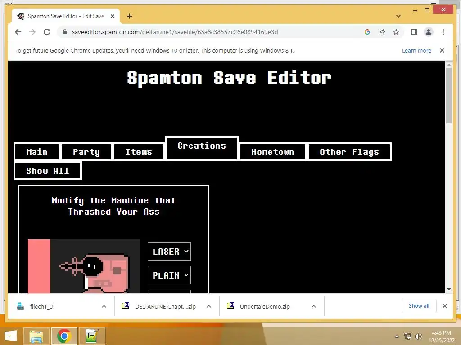Open the LASER dropdown
The width and height of the screenshot is (461, 345).
(x=169, y=252)
